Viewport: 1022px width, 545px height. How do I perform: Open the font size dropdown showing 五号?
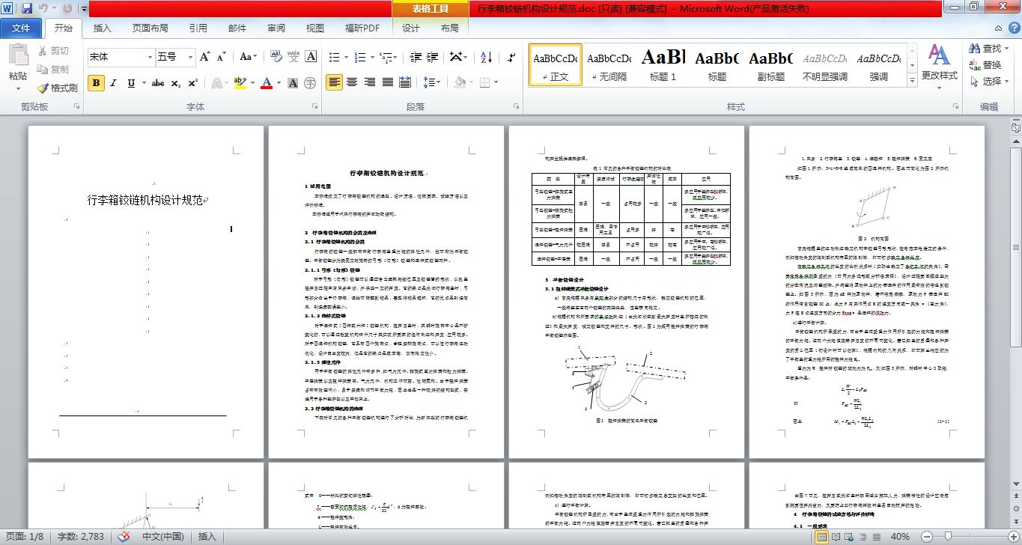[189, 57]
